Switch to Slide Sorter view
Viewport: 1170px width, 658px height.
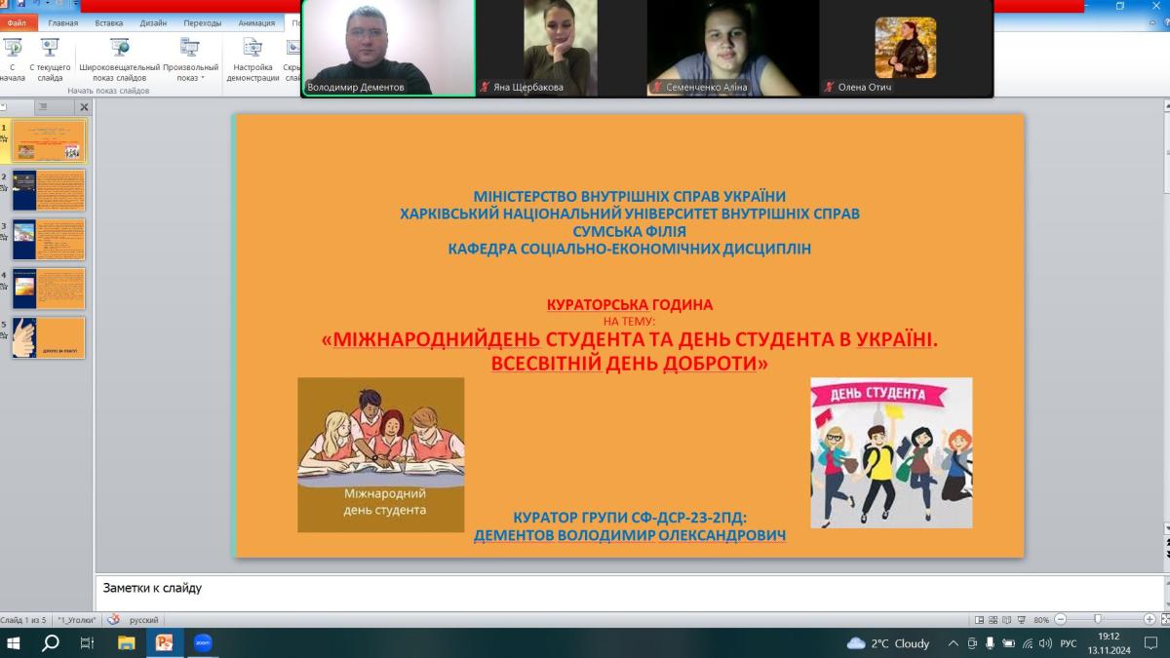pyautogui.click(x=994, y=620)
